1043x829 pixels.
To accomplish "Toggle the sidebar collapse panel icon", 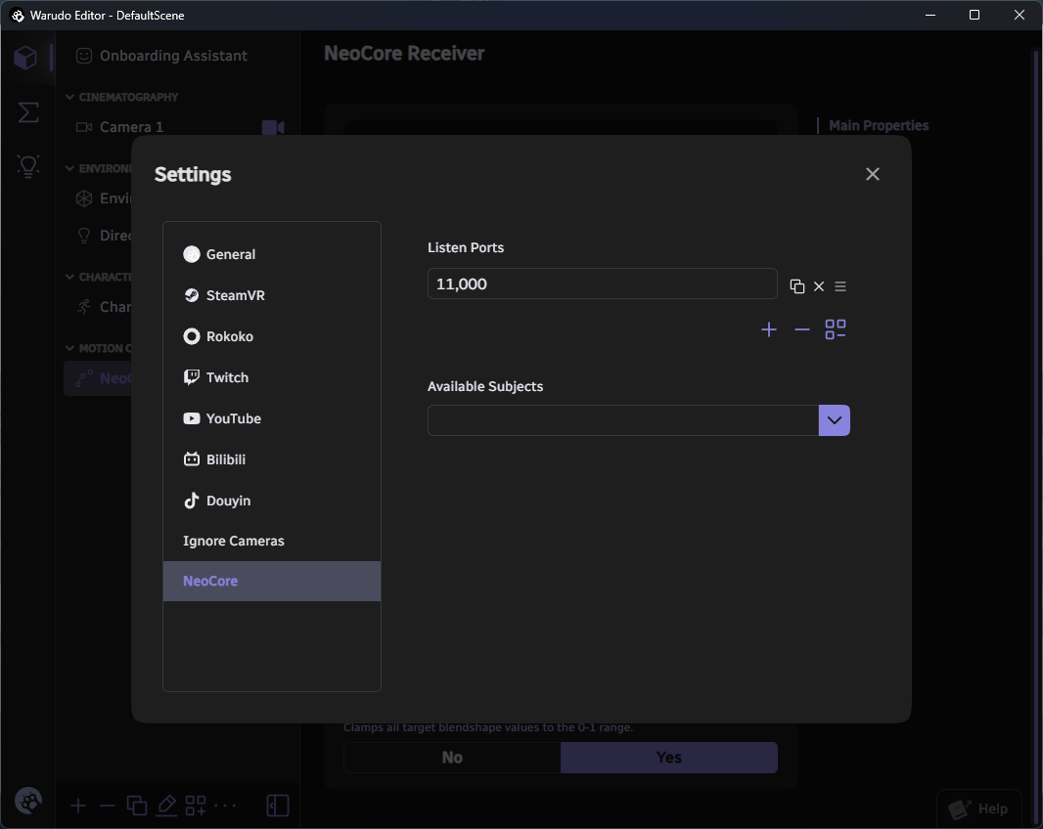I will click(x=277, y=806).
